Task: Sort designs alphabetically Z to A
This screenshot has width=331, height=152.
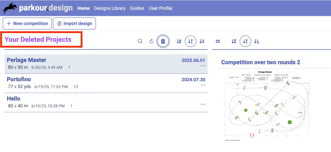Action: [234, 41]
